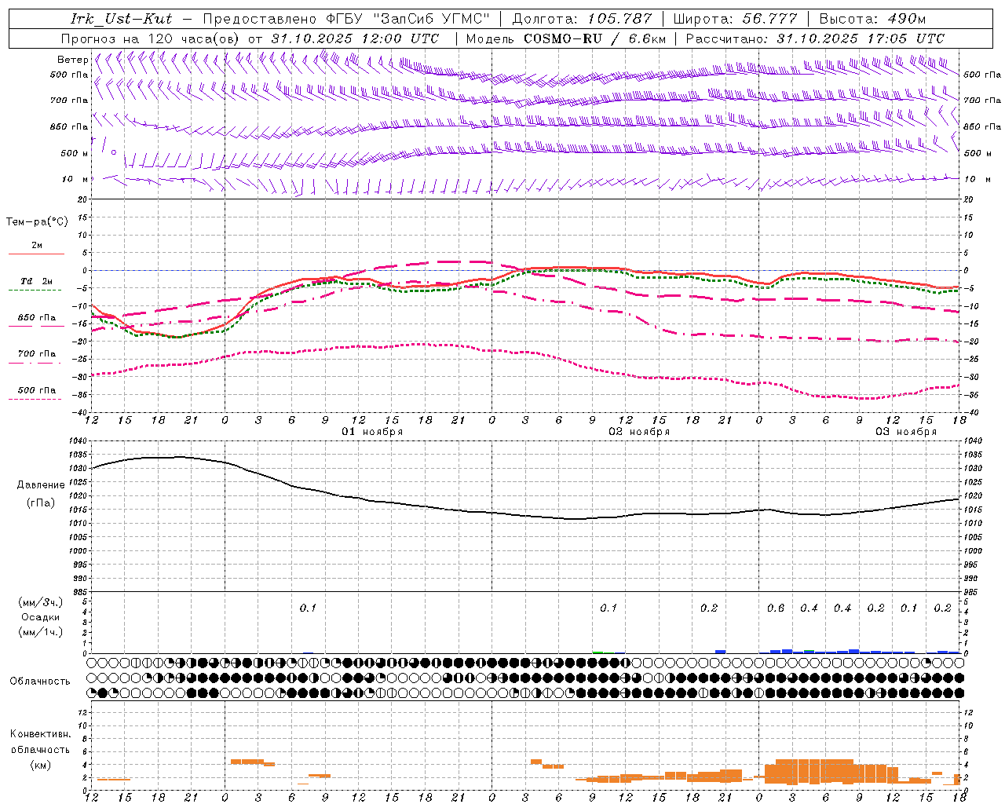Click the '(мм/1ч.)' precipitation unit label
The width and height of the screenshot is (1005, 804).
pos(41,632)
